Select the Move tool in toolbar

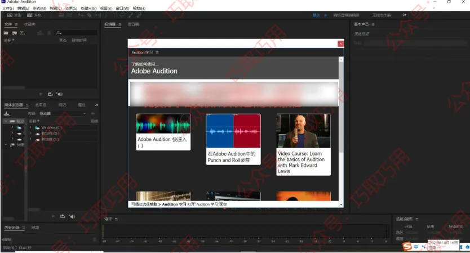coord(81,15)
